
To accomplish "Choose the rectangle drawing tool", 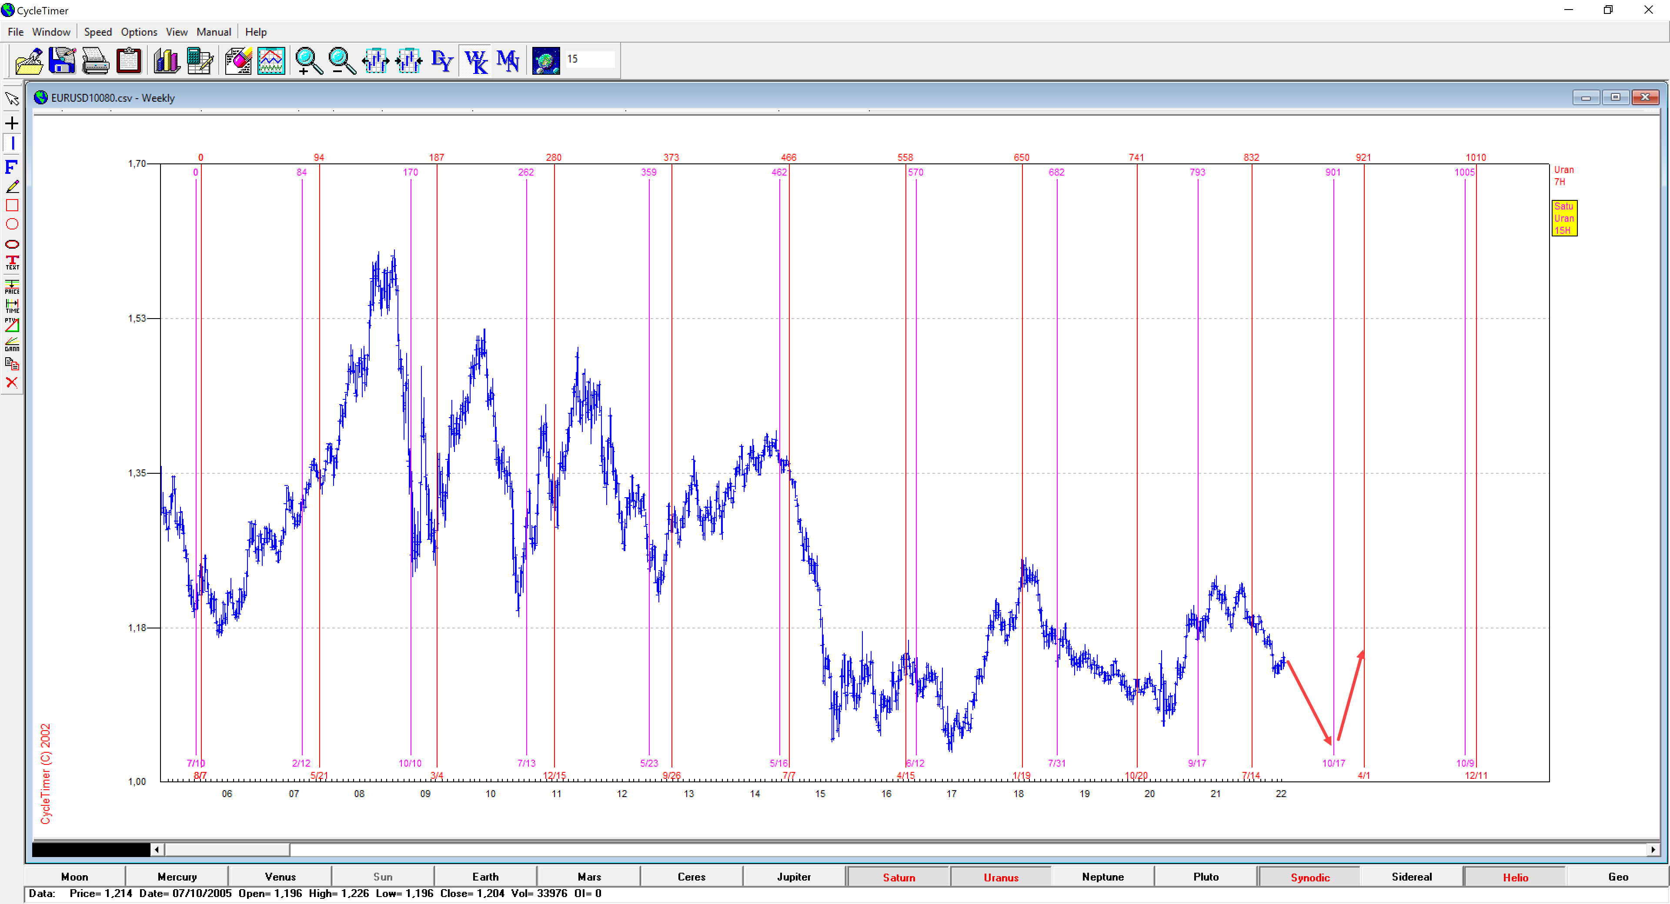I will (12, 206).
